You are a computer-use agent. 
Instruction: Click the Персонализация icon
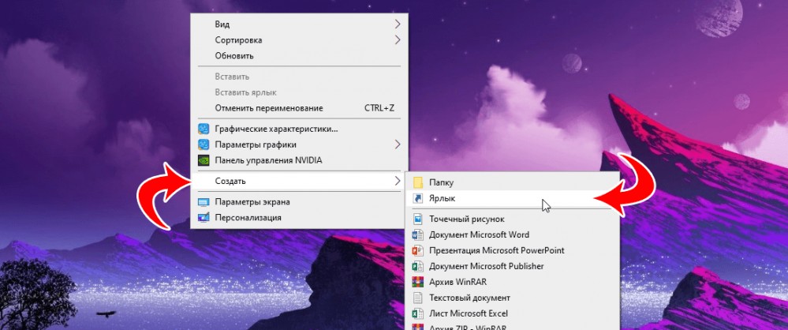(204, 218)
